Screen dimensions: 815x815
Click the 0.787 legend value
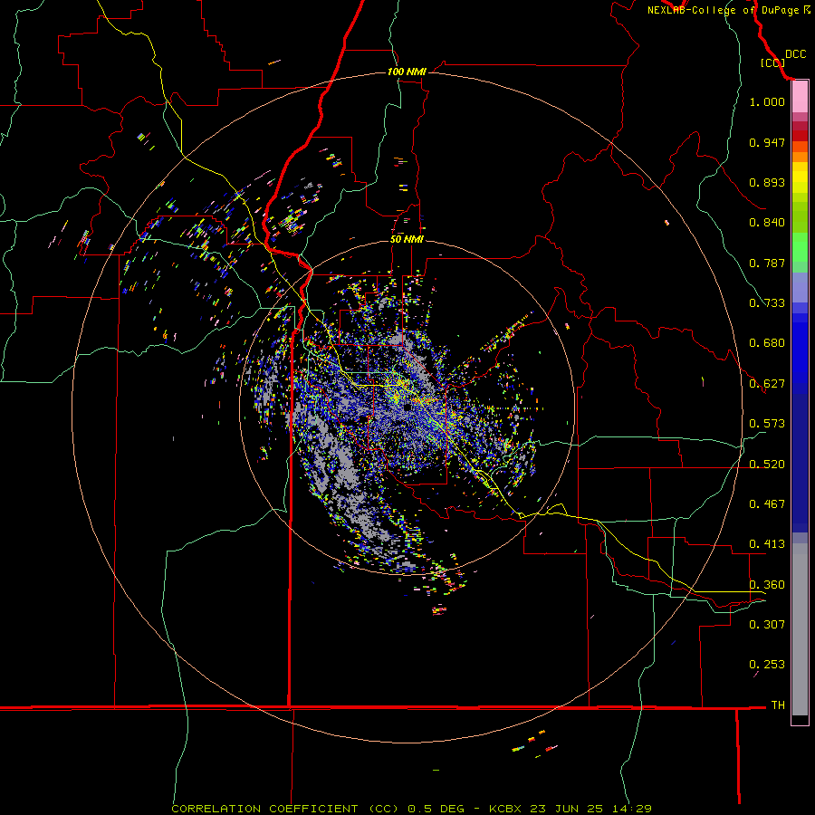[767, 263]
